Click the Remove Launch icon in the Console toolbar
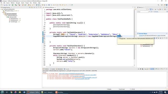The height and width of the screenshot is (94, 168). pos(140,69)
